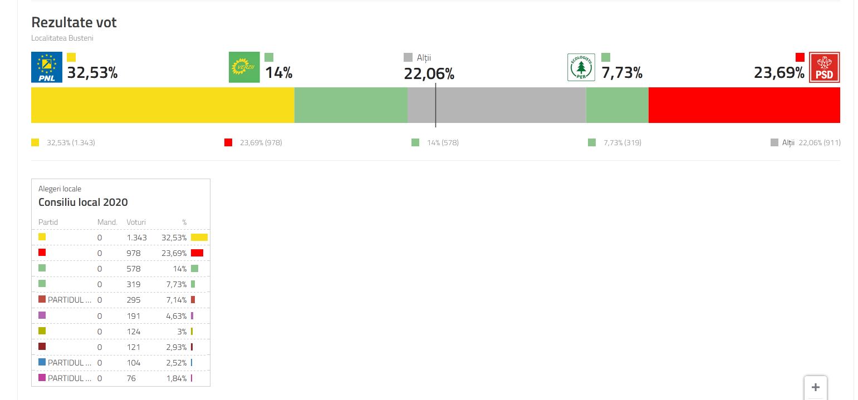Click the red swatch beside 23,69% header

(x=800, y=57)
